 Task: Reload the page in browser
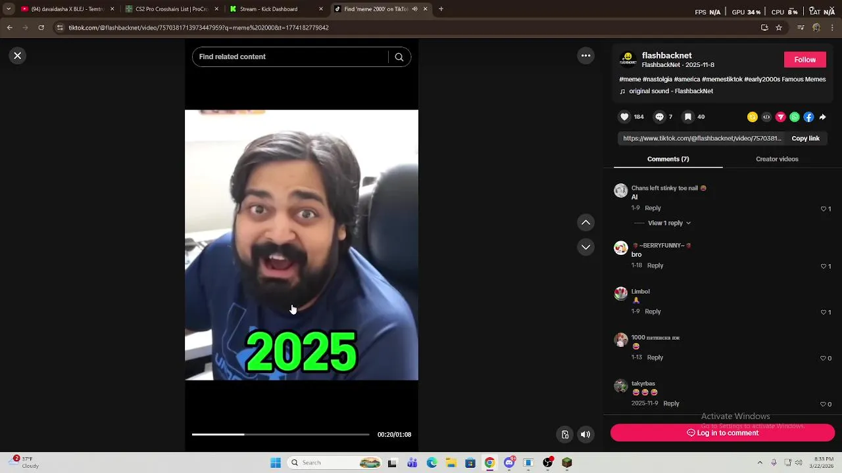pos(41,28)
